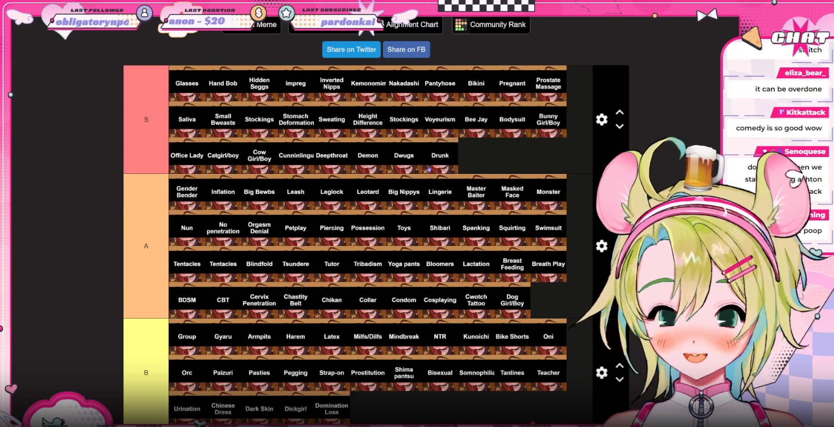Screen dimensions: 834x427
Task: Click the Leotard tile
Action: (368, 192)
